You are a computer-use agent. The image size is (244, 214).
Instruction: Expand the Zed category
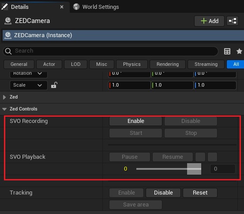pyautogui.click(x=4, y=97)
